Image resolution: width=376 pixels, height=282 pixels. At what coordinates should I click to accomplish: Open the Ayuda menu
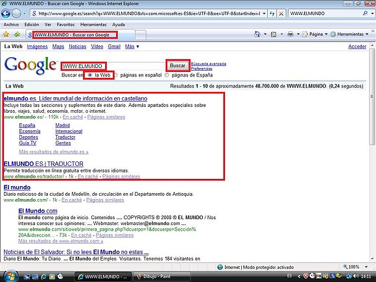119,25
